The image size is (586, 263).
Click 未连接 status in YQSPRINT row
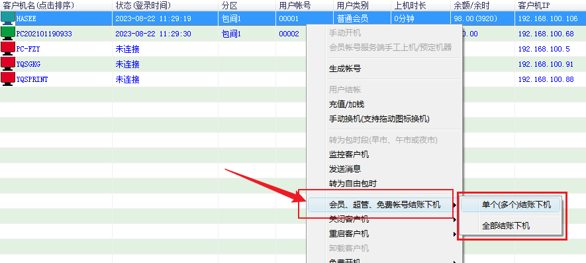click(127, 80)
